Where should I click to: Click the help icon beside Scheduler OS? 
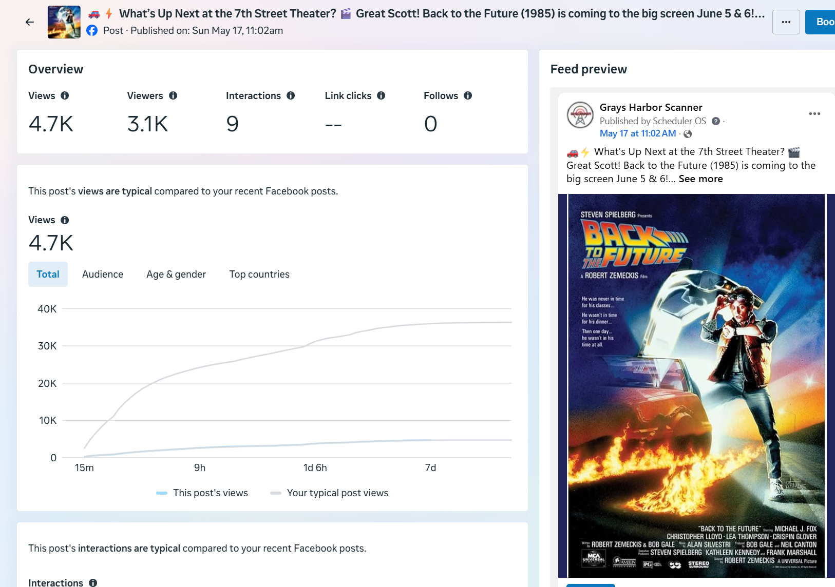point(716,121)
